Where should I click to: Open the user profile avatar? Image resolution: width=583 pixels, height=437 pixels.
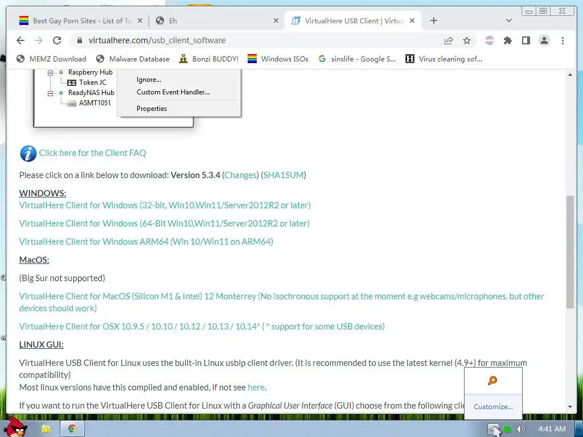[x=544, y=40]
